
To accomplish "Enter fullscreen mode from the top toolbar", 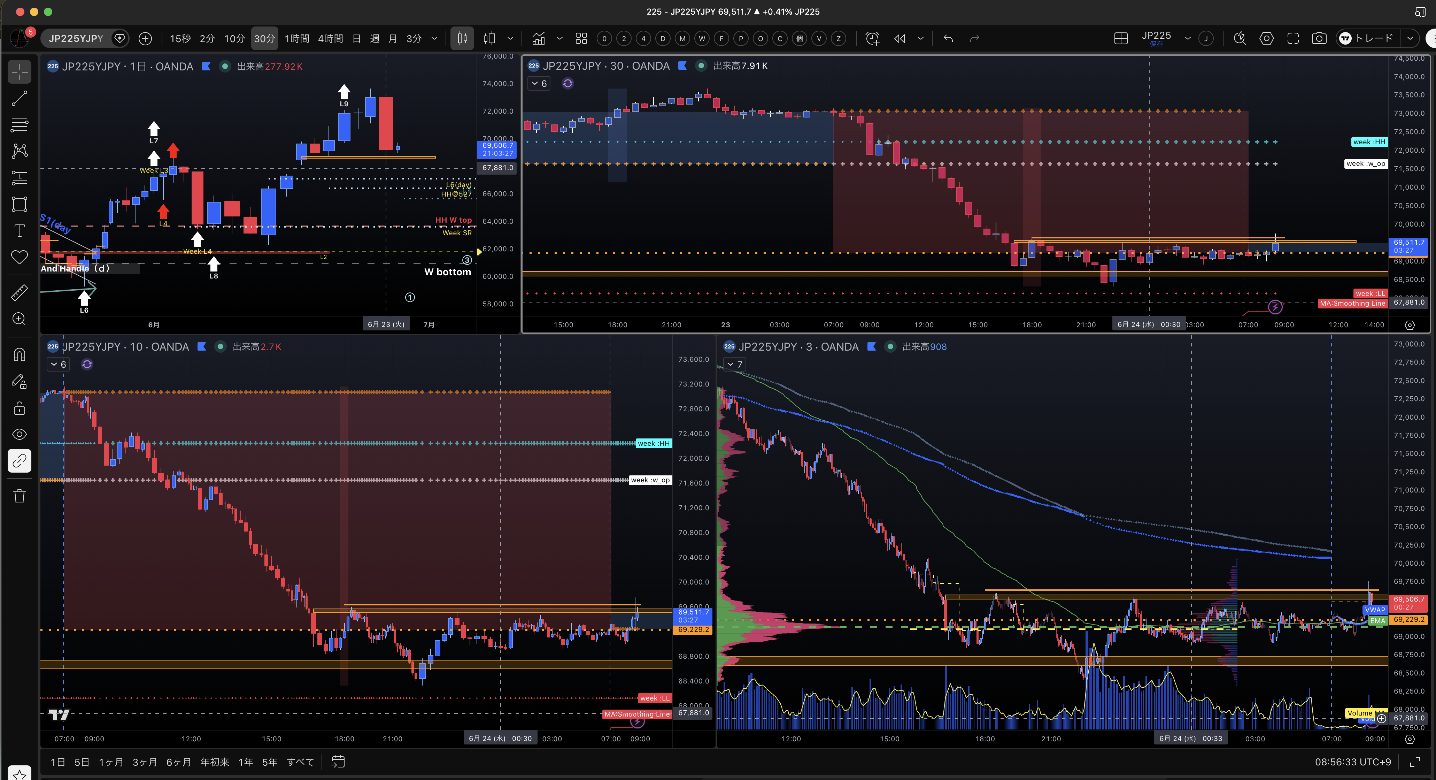I will click(1293, 38).
